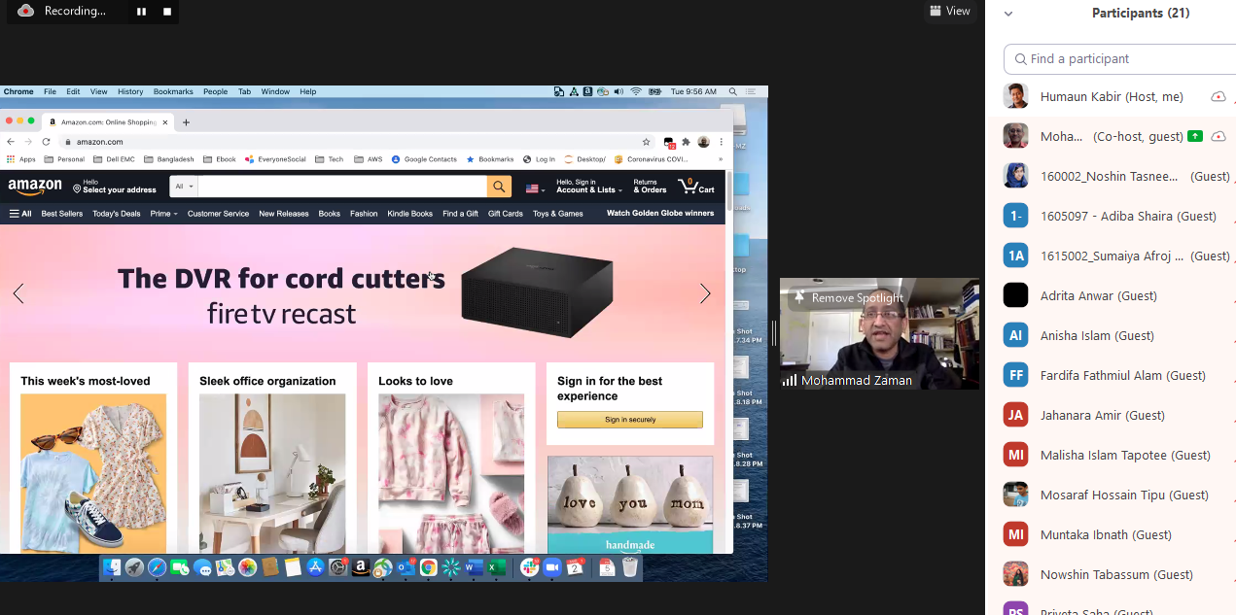Image resolution: width=1236 pixels, height=615 pixels.
Task: Go to previous banner slide arrow
Action: point(18,294)
